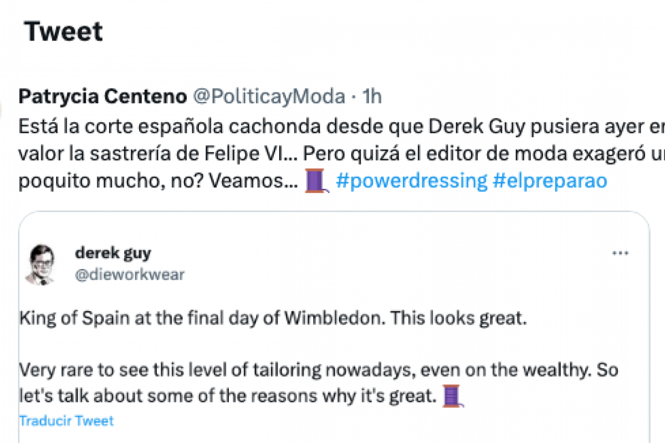Open the three-dot menu on derek guy's tweet
The width and height of the screenshot is (665, 443).
tap(620, 254)
